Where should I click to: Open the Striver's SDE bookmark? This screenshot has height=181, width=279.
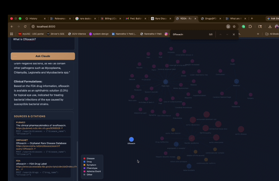[x=55, y=34]
